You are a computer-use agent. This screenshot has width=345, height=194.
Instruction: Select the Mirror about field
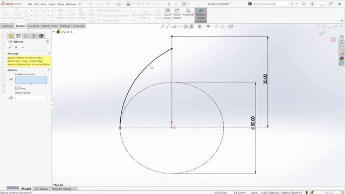pyautogui.click(x=31, y=98)
